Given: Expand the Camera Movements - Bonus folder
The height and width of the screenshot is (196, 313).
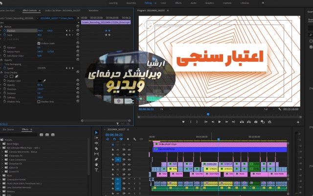Looking at the screenshot, I should click(2, 152).
